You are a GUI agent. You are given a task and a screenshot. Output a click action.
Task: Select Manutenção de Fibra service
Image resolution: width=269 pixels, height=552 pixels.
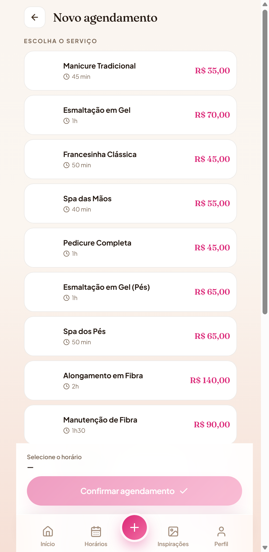pyautogui.click(x=130, y=424)
